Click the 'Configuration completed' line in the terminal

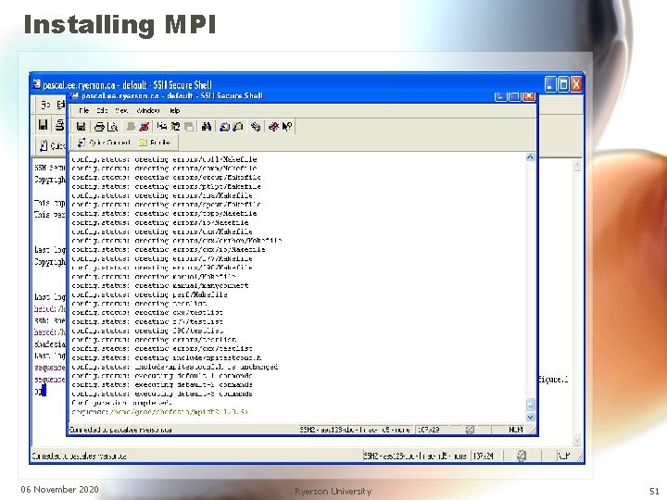tap(121, 403)
